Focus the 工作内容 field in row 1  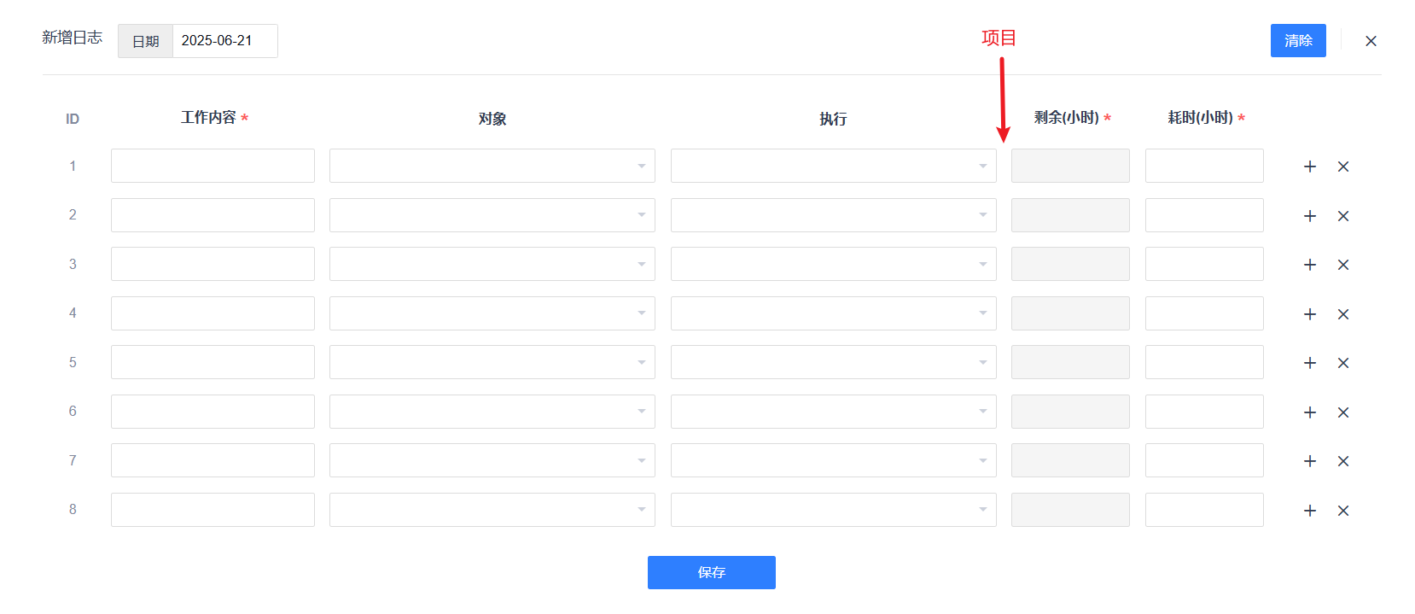213,166
